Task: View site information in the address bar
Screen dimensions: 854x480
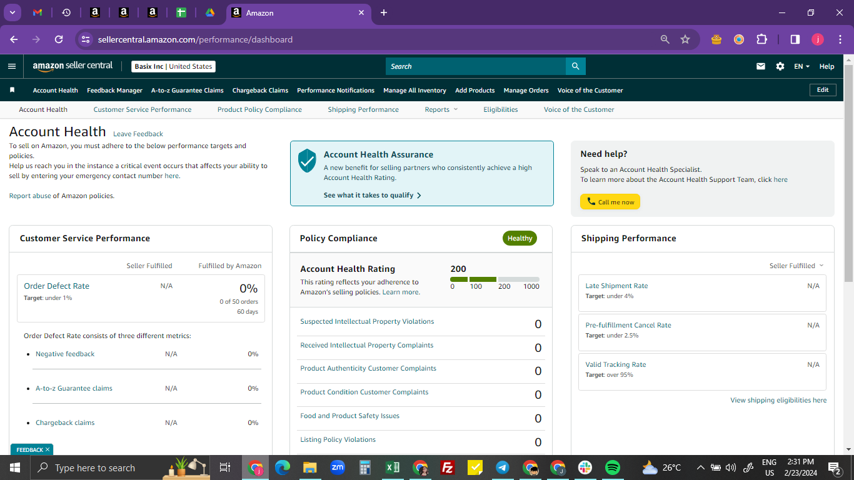Action: [86, 39]
